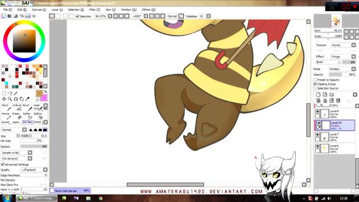This screenshot has width=359, height=202.
Task: Choose the Eraser tool
Action: tap(17, 116)
